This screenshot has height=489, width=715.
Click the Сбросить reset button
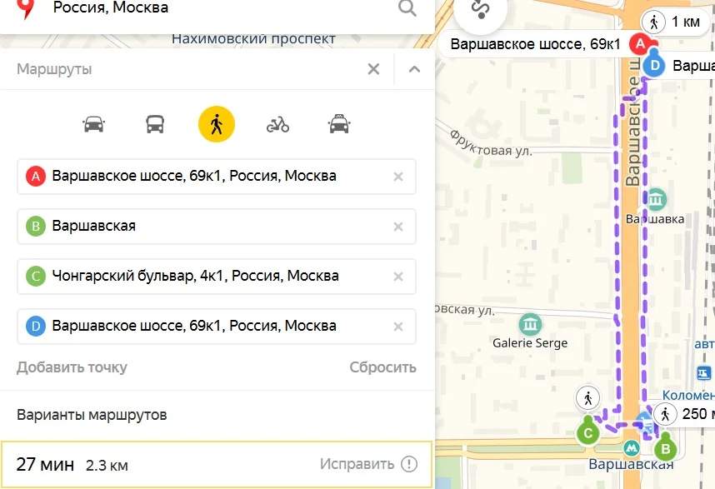click(382, 367)
